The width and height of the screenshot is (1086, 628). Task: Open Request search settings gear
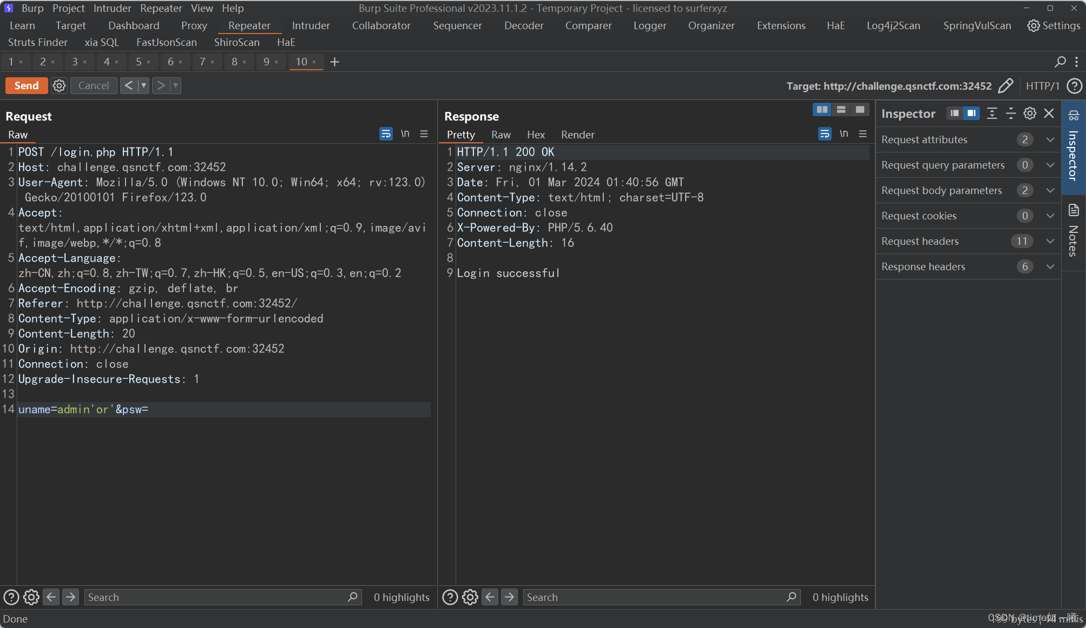31,597
